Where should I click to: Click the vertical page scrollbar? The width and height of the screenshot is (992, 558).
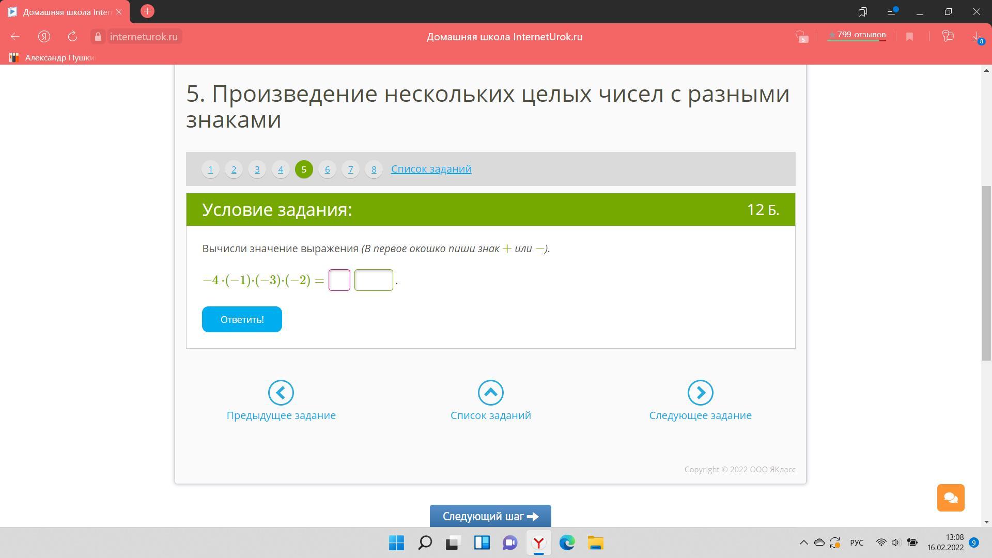(986, 273)
